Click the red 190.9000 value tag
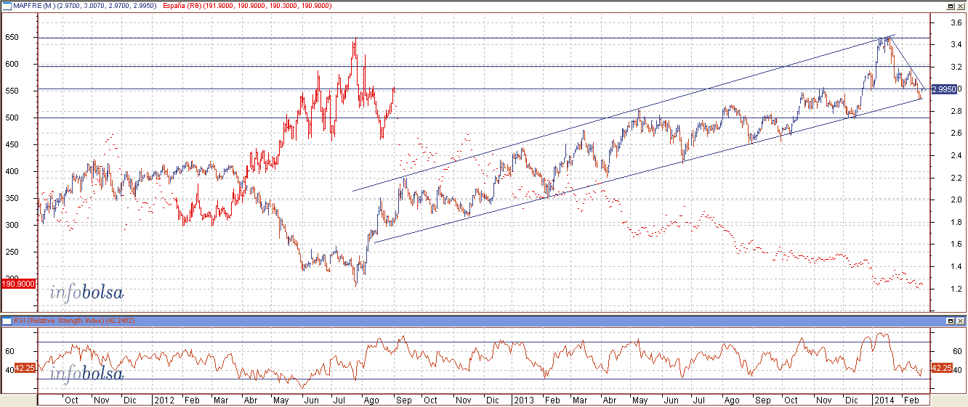 (18, 284)
